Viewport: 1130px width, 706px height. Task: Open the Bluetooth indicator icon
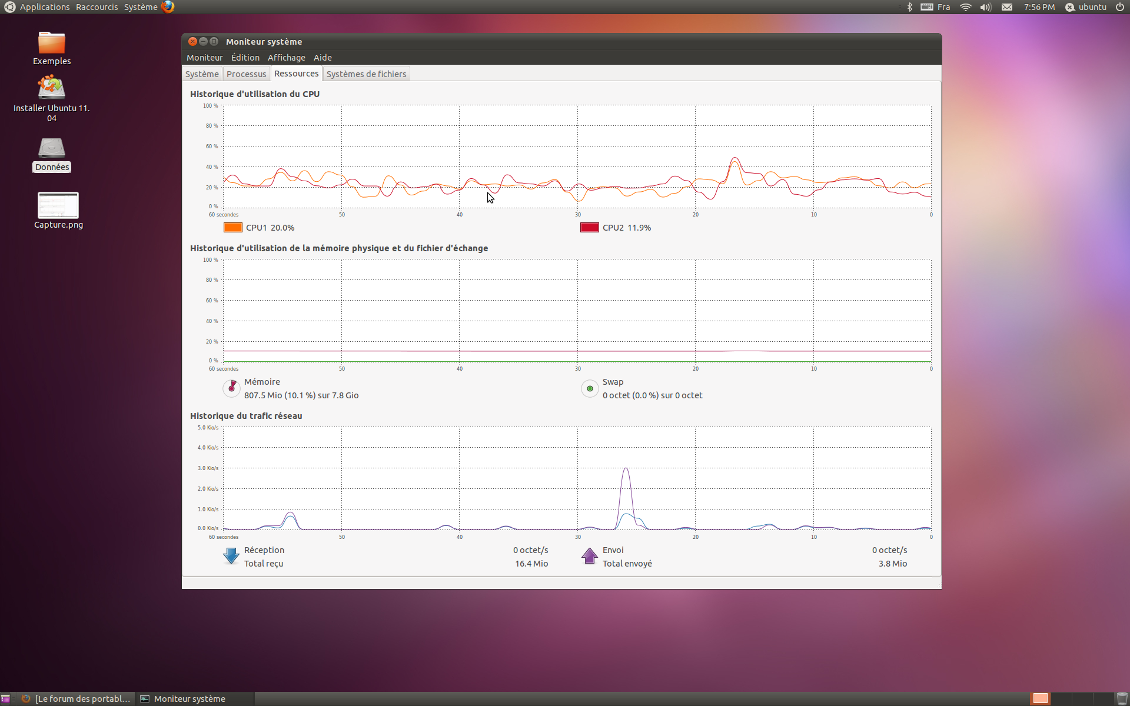pyautogui.click(x=909, y=7)
